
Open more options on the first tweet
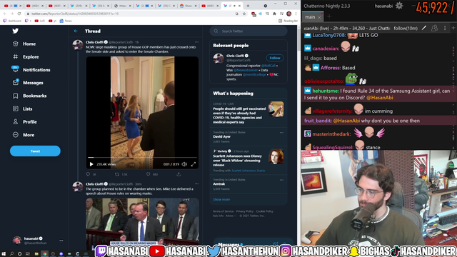click(197, 42)
